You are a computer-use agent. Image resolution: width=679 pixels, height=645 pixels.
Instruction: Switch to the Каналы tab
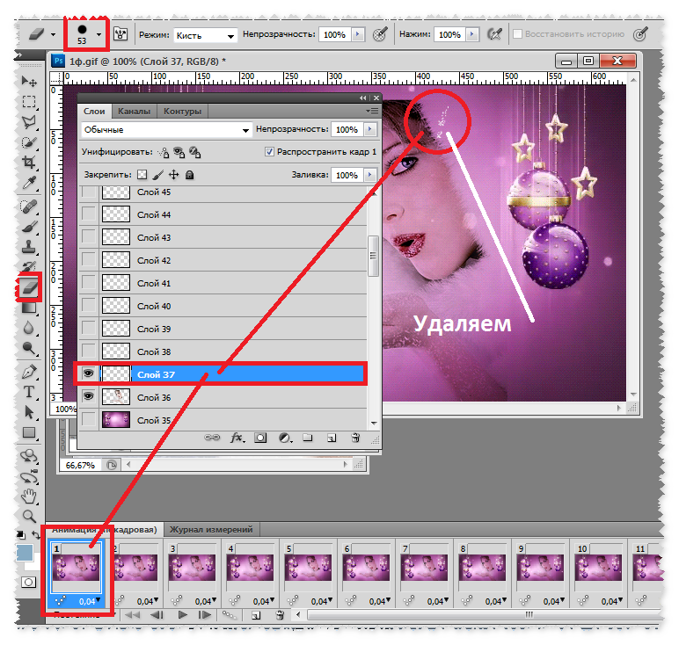[135, 112]
